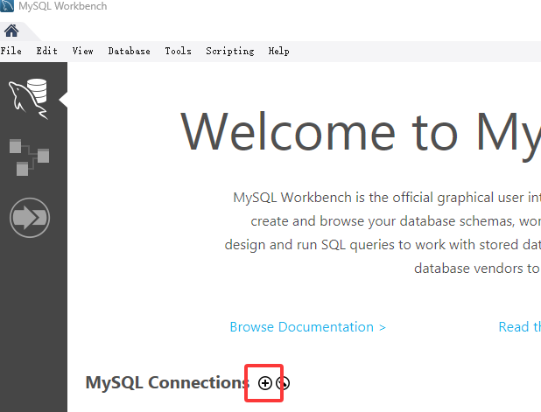Click the Welcome heading text

359,132
